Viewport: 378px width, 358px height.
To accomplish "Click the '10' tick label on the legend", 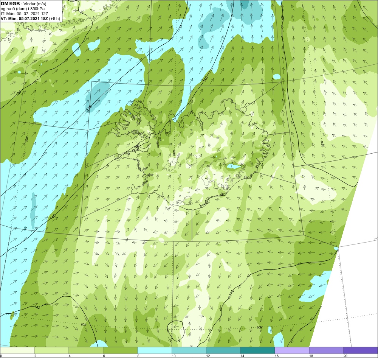I will pos(174,356).
